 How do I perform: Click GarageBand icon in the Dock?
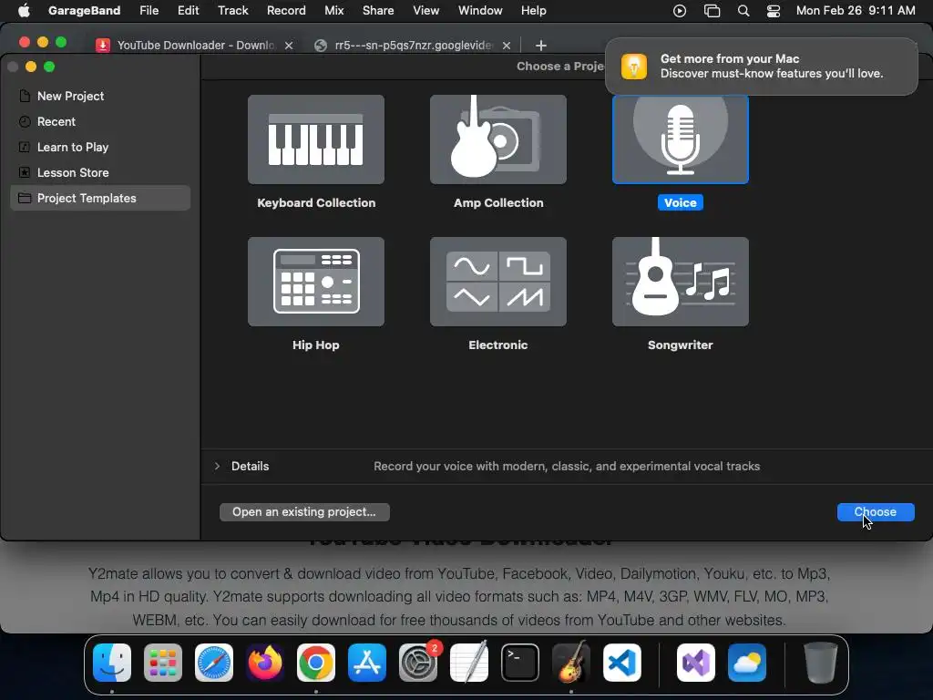click(571, 663)
